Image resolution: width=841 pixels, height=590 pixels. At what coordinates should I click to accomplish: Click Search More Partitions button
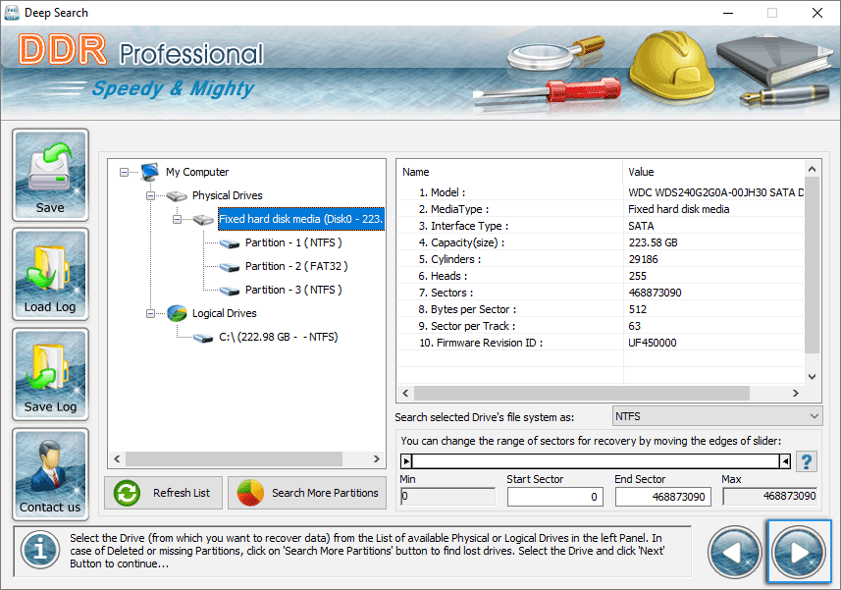click(307, 493)
